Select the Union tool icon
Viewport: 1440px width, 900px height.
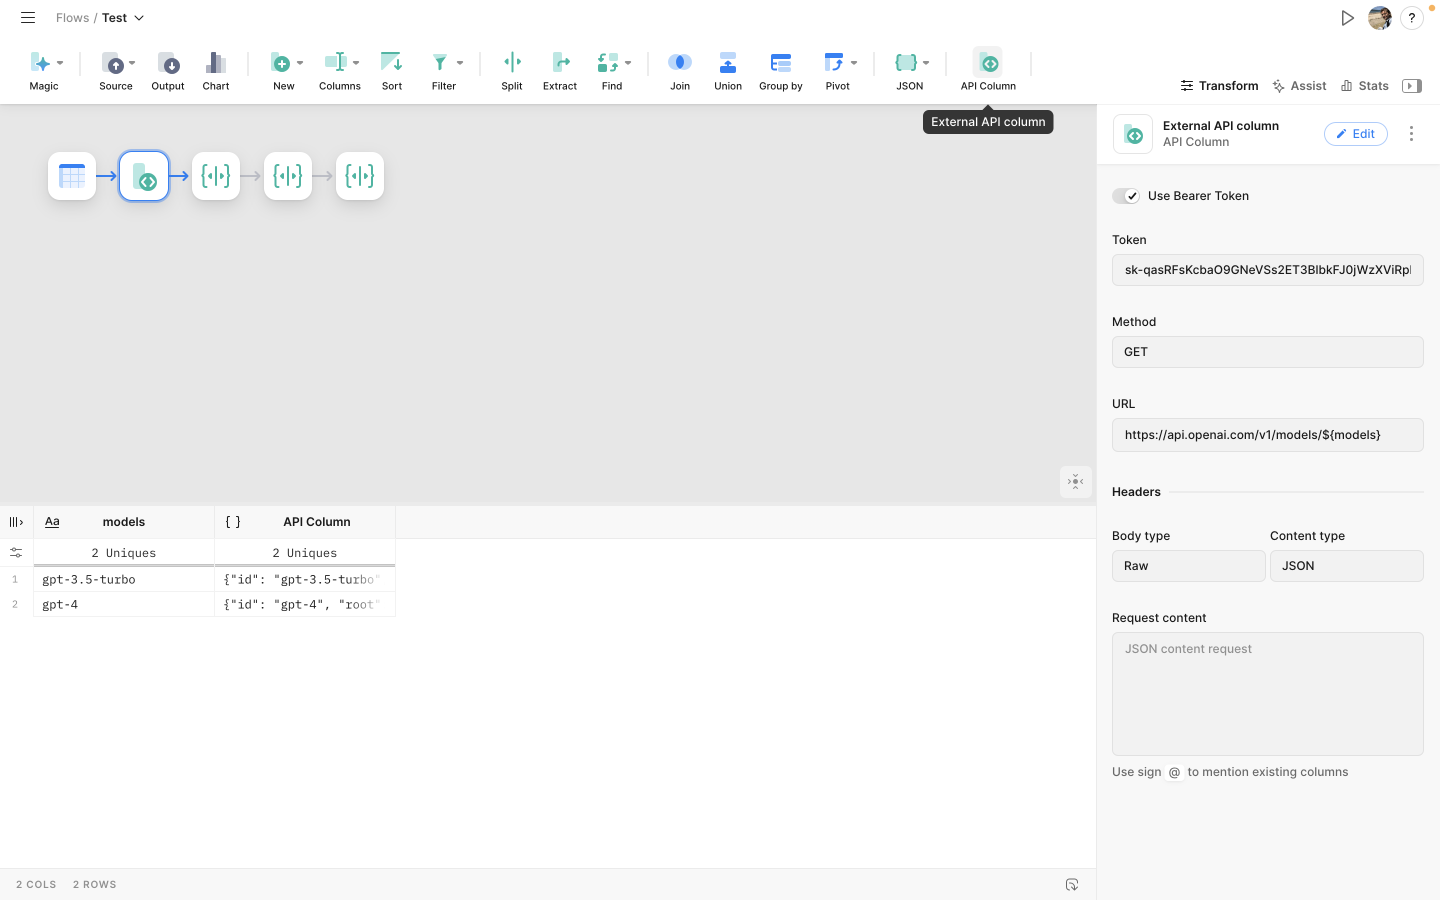(x=727, y=62)
